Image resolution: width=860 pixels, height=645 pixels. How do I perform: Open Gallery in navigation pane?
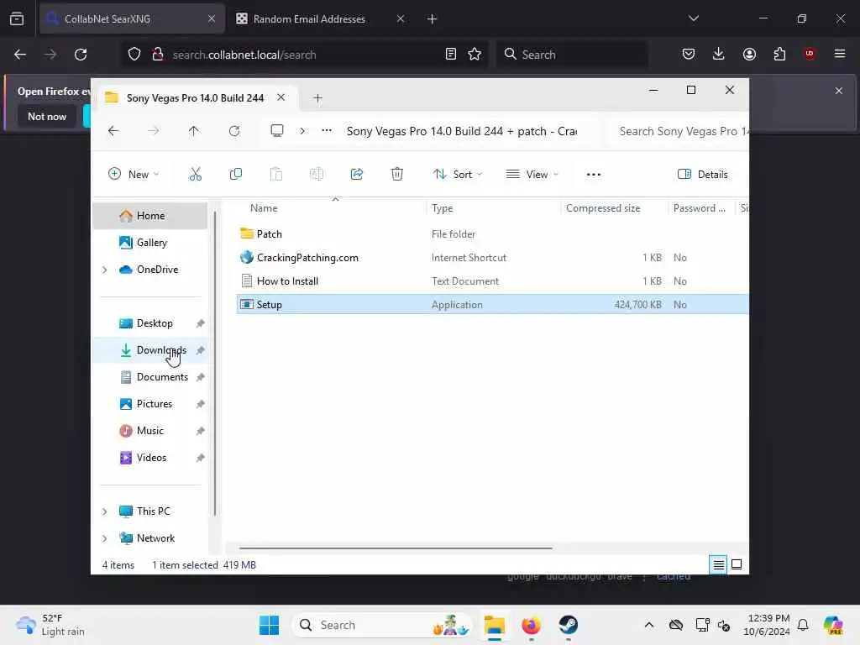151,243
